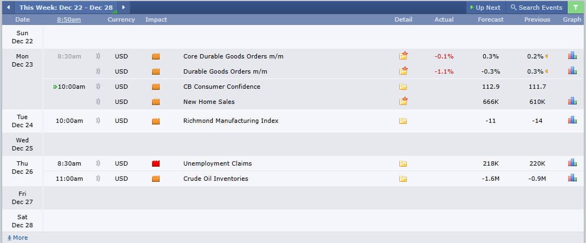Viewport: 586px width, 243px height.
Task: Jump to Up Next event
Action: [485, 8]
